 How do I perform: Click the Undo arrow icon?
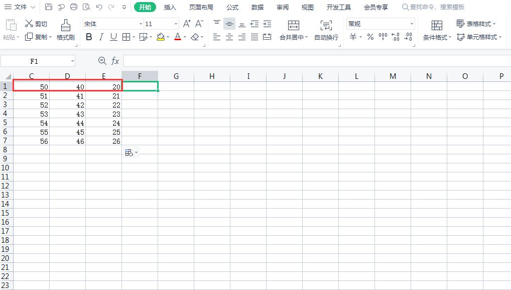pos(99,7)
